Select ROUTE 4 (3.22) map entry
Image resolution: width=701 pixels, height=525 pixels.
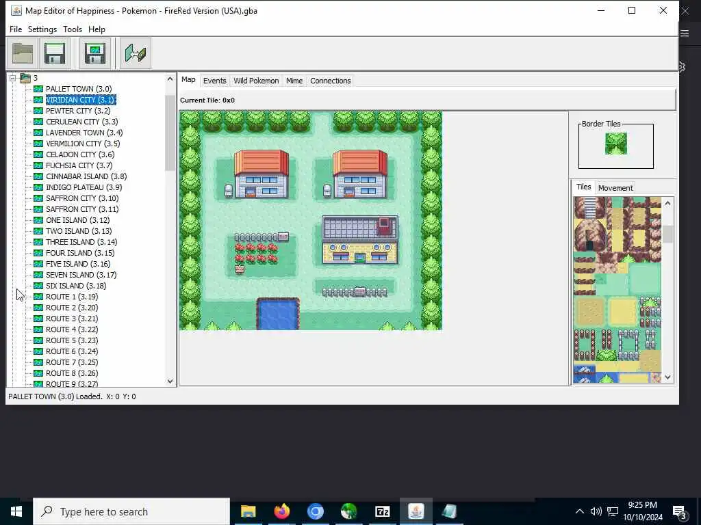tap(71, 329)
